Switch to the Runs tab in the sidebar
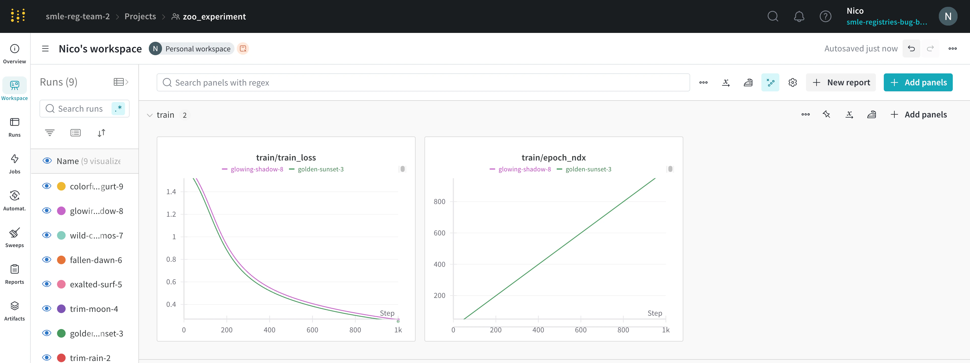Image resolution: width=970 pixels, height=363 pixels. 14,126
